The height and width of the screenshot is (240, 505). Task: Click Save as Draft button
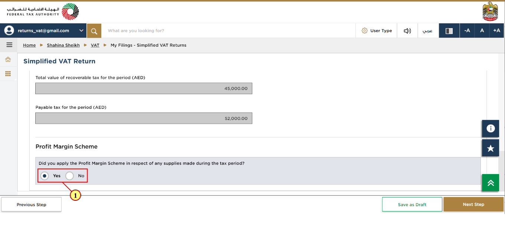coord(412,204)
